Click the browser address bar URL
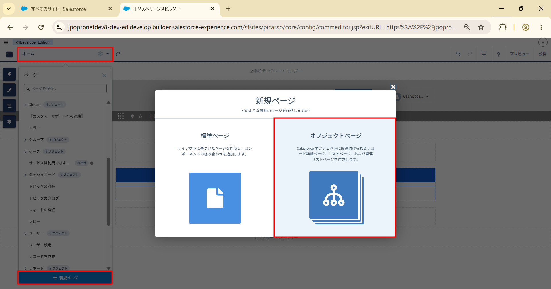 coord(262,27)
